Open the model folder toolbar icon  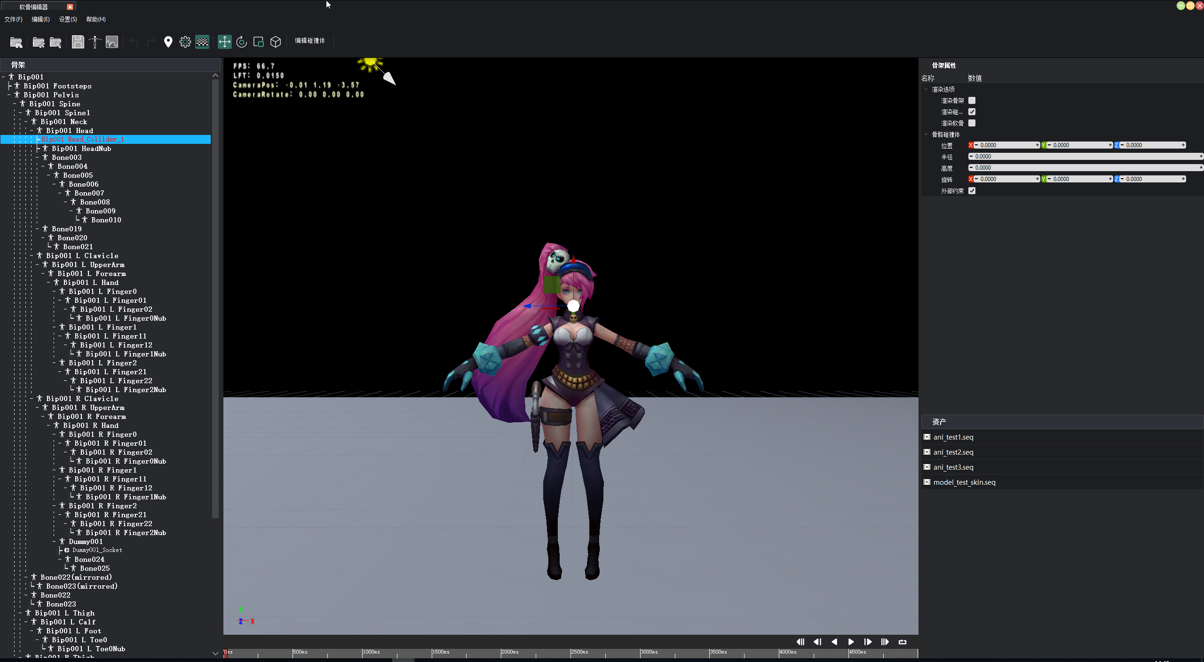click(x=16, y=42)
